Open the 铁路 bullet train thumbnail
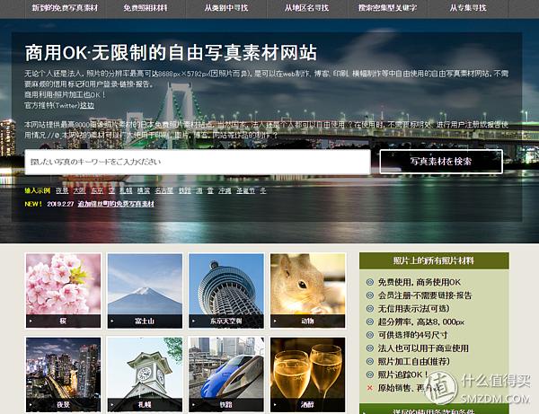The width and height of the screenshot is (539, 414). (226, 374)
